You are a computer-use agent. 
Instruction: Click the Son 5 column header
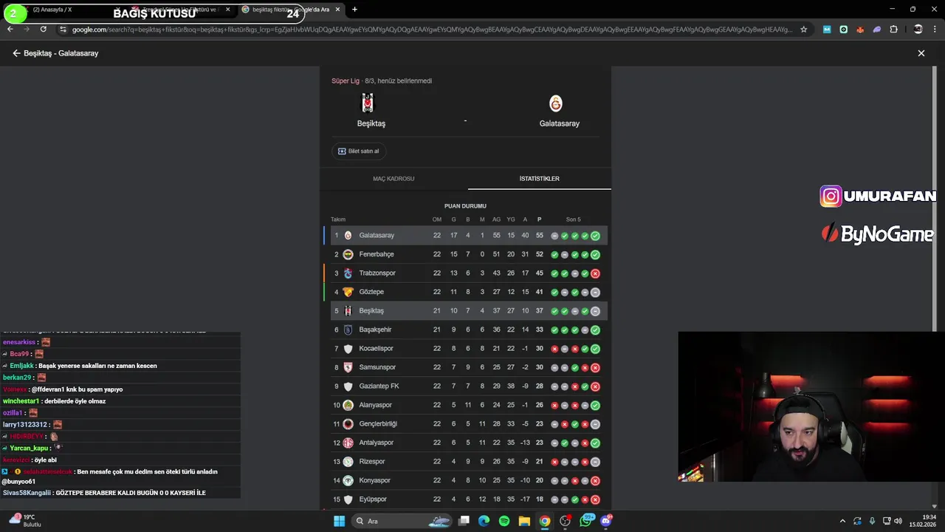[574, 219]
